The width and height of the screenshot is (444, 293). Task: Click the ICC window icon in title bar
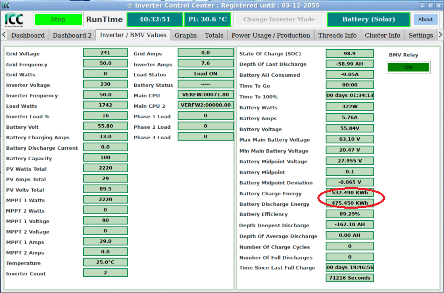tap(6, 5)
